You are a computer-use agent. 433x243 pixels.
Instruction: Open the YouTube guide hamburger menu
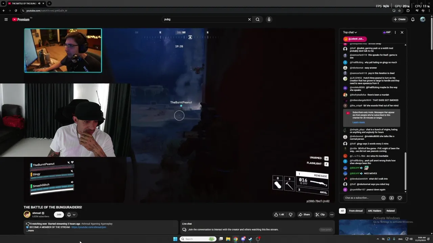pyautogui.click(x=6, y=19)
